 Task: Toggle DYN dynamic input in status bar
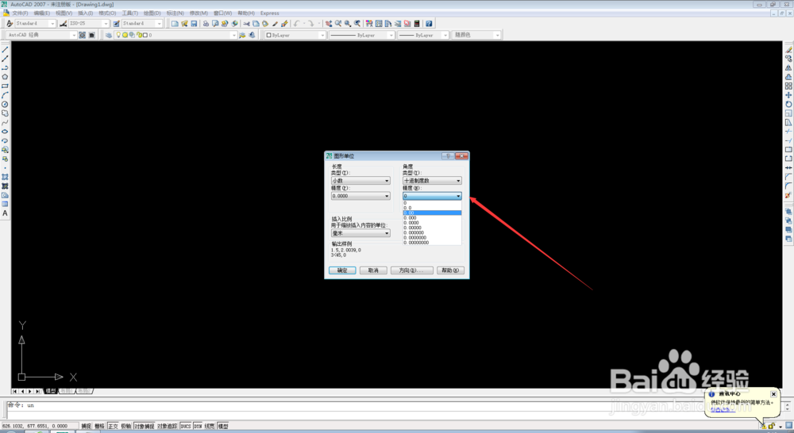[198, 426]
